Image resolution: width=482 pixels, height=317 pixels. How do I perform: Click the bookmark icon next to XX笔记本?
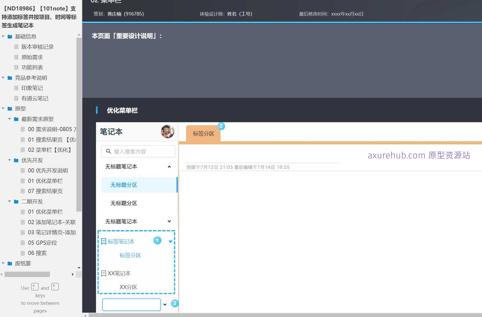click(x=104, y=273)
